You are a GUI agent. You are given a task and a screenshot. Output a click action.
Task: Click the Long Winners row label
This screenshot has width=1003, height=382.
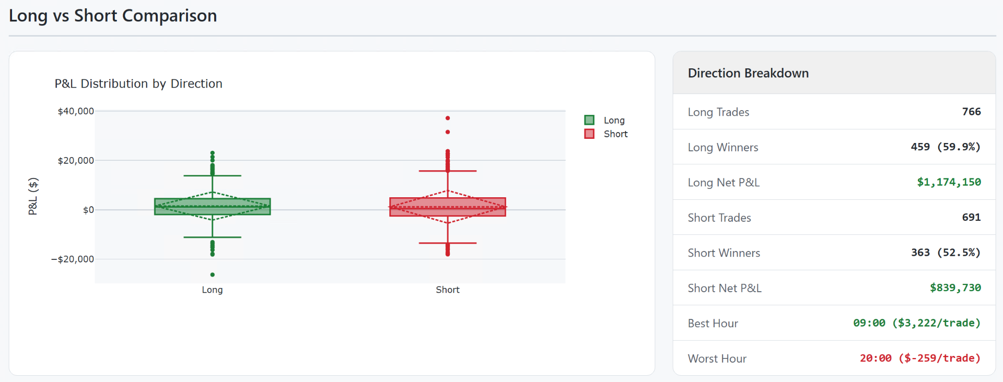[722, 147]
